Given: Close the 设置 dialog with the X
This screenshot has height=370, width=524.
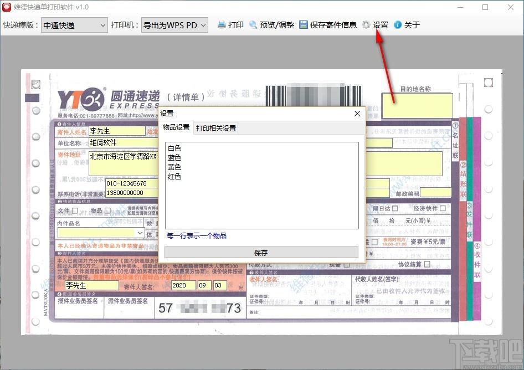Looking at the screenshot, I should coord(357,114).
